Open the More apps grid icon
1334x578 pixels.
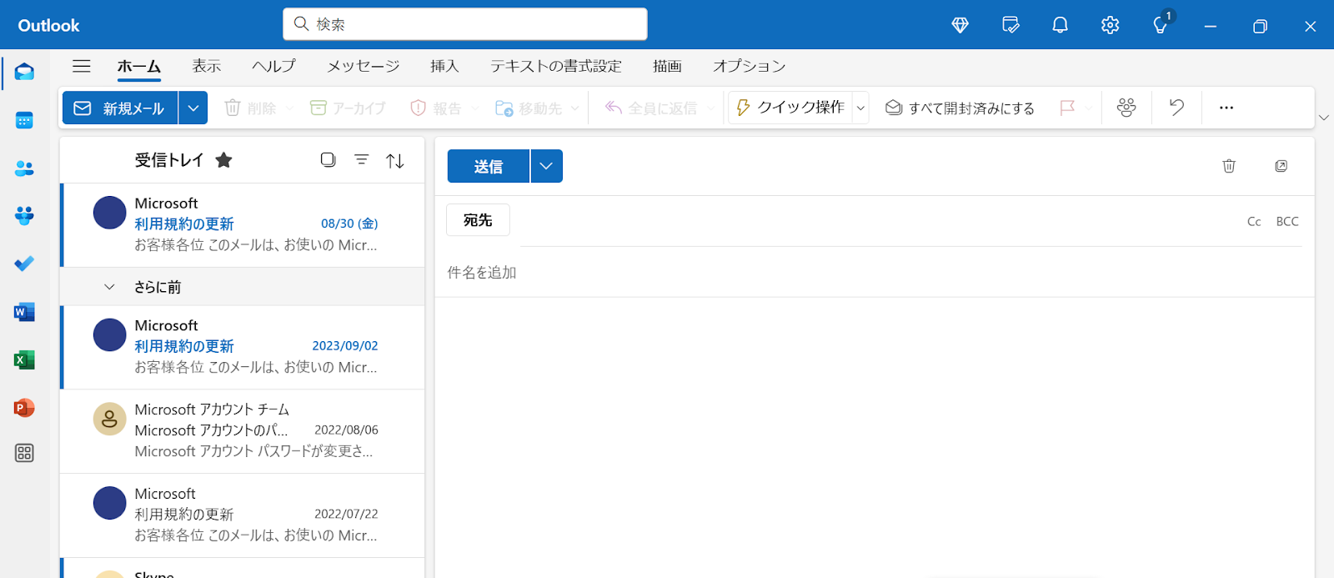click(x=24, y=453)
